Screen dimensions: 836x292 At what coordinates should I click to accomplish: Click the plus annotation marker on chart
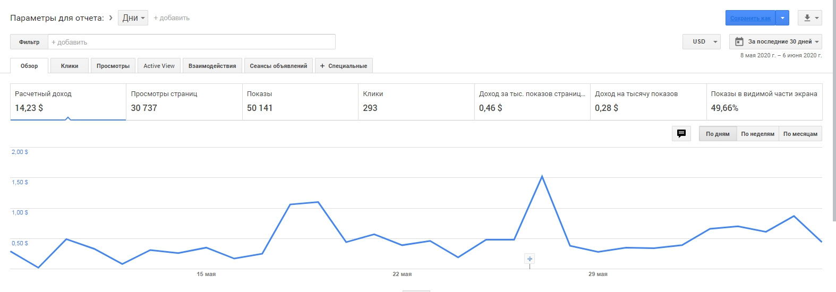click(530, 259)
